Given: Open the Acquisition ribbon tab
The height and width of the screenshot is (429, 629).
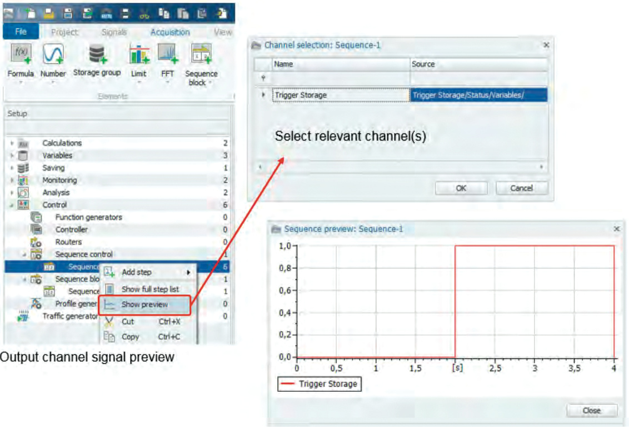Looking at the screenshot, I should (x=170, y=32).
